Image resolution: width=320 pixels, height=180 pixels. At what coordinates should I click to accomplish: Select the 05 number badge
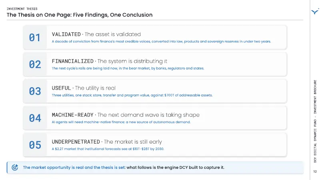point(35,145)
